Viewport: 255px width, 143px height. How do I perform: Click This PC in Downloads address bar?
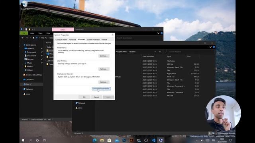pyautogui.click(x=43, y=38)
